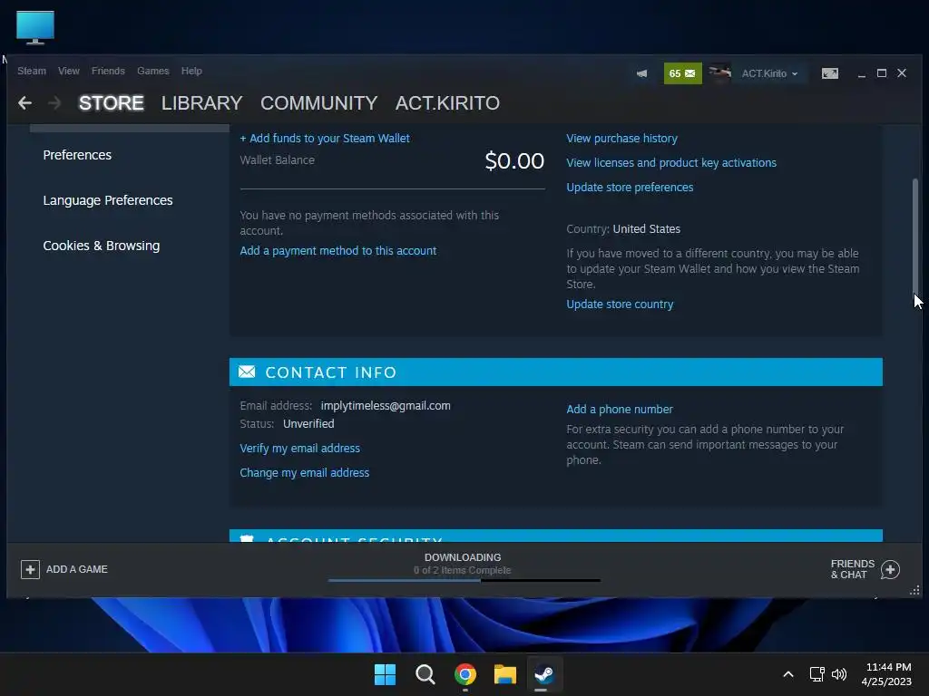The image size is (929, 696).
Task: Select Preferences in the sidebar
Action: coord(77,155)
